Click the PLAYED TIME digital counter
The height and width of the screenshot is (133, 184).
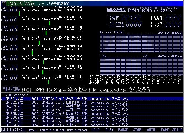pos(131,18)
